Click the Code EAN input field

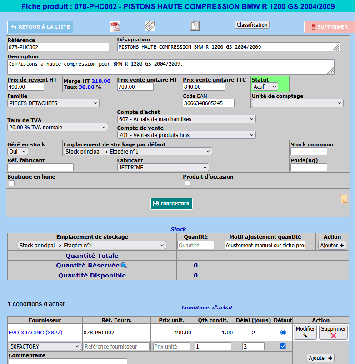click(209, 103)
